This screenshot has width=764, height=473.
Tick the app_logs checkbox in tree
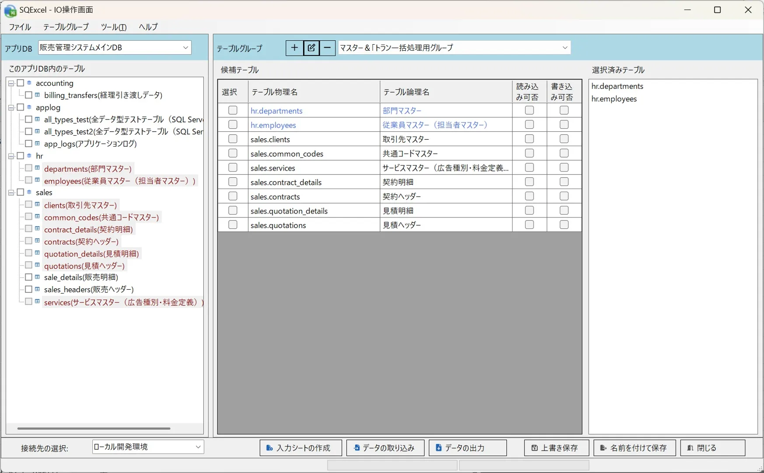coord(28,144)
